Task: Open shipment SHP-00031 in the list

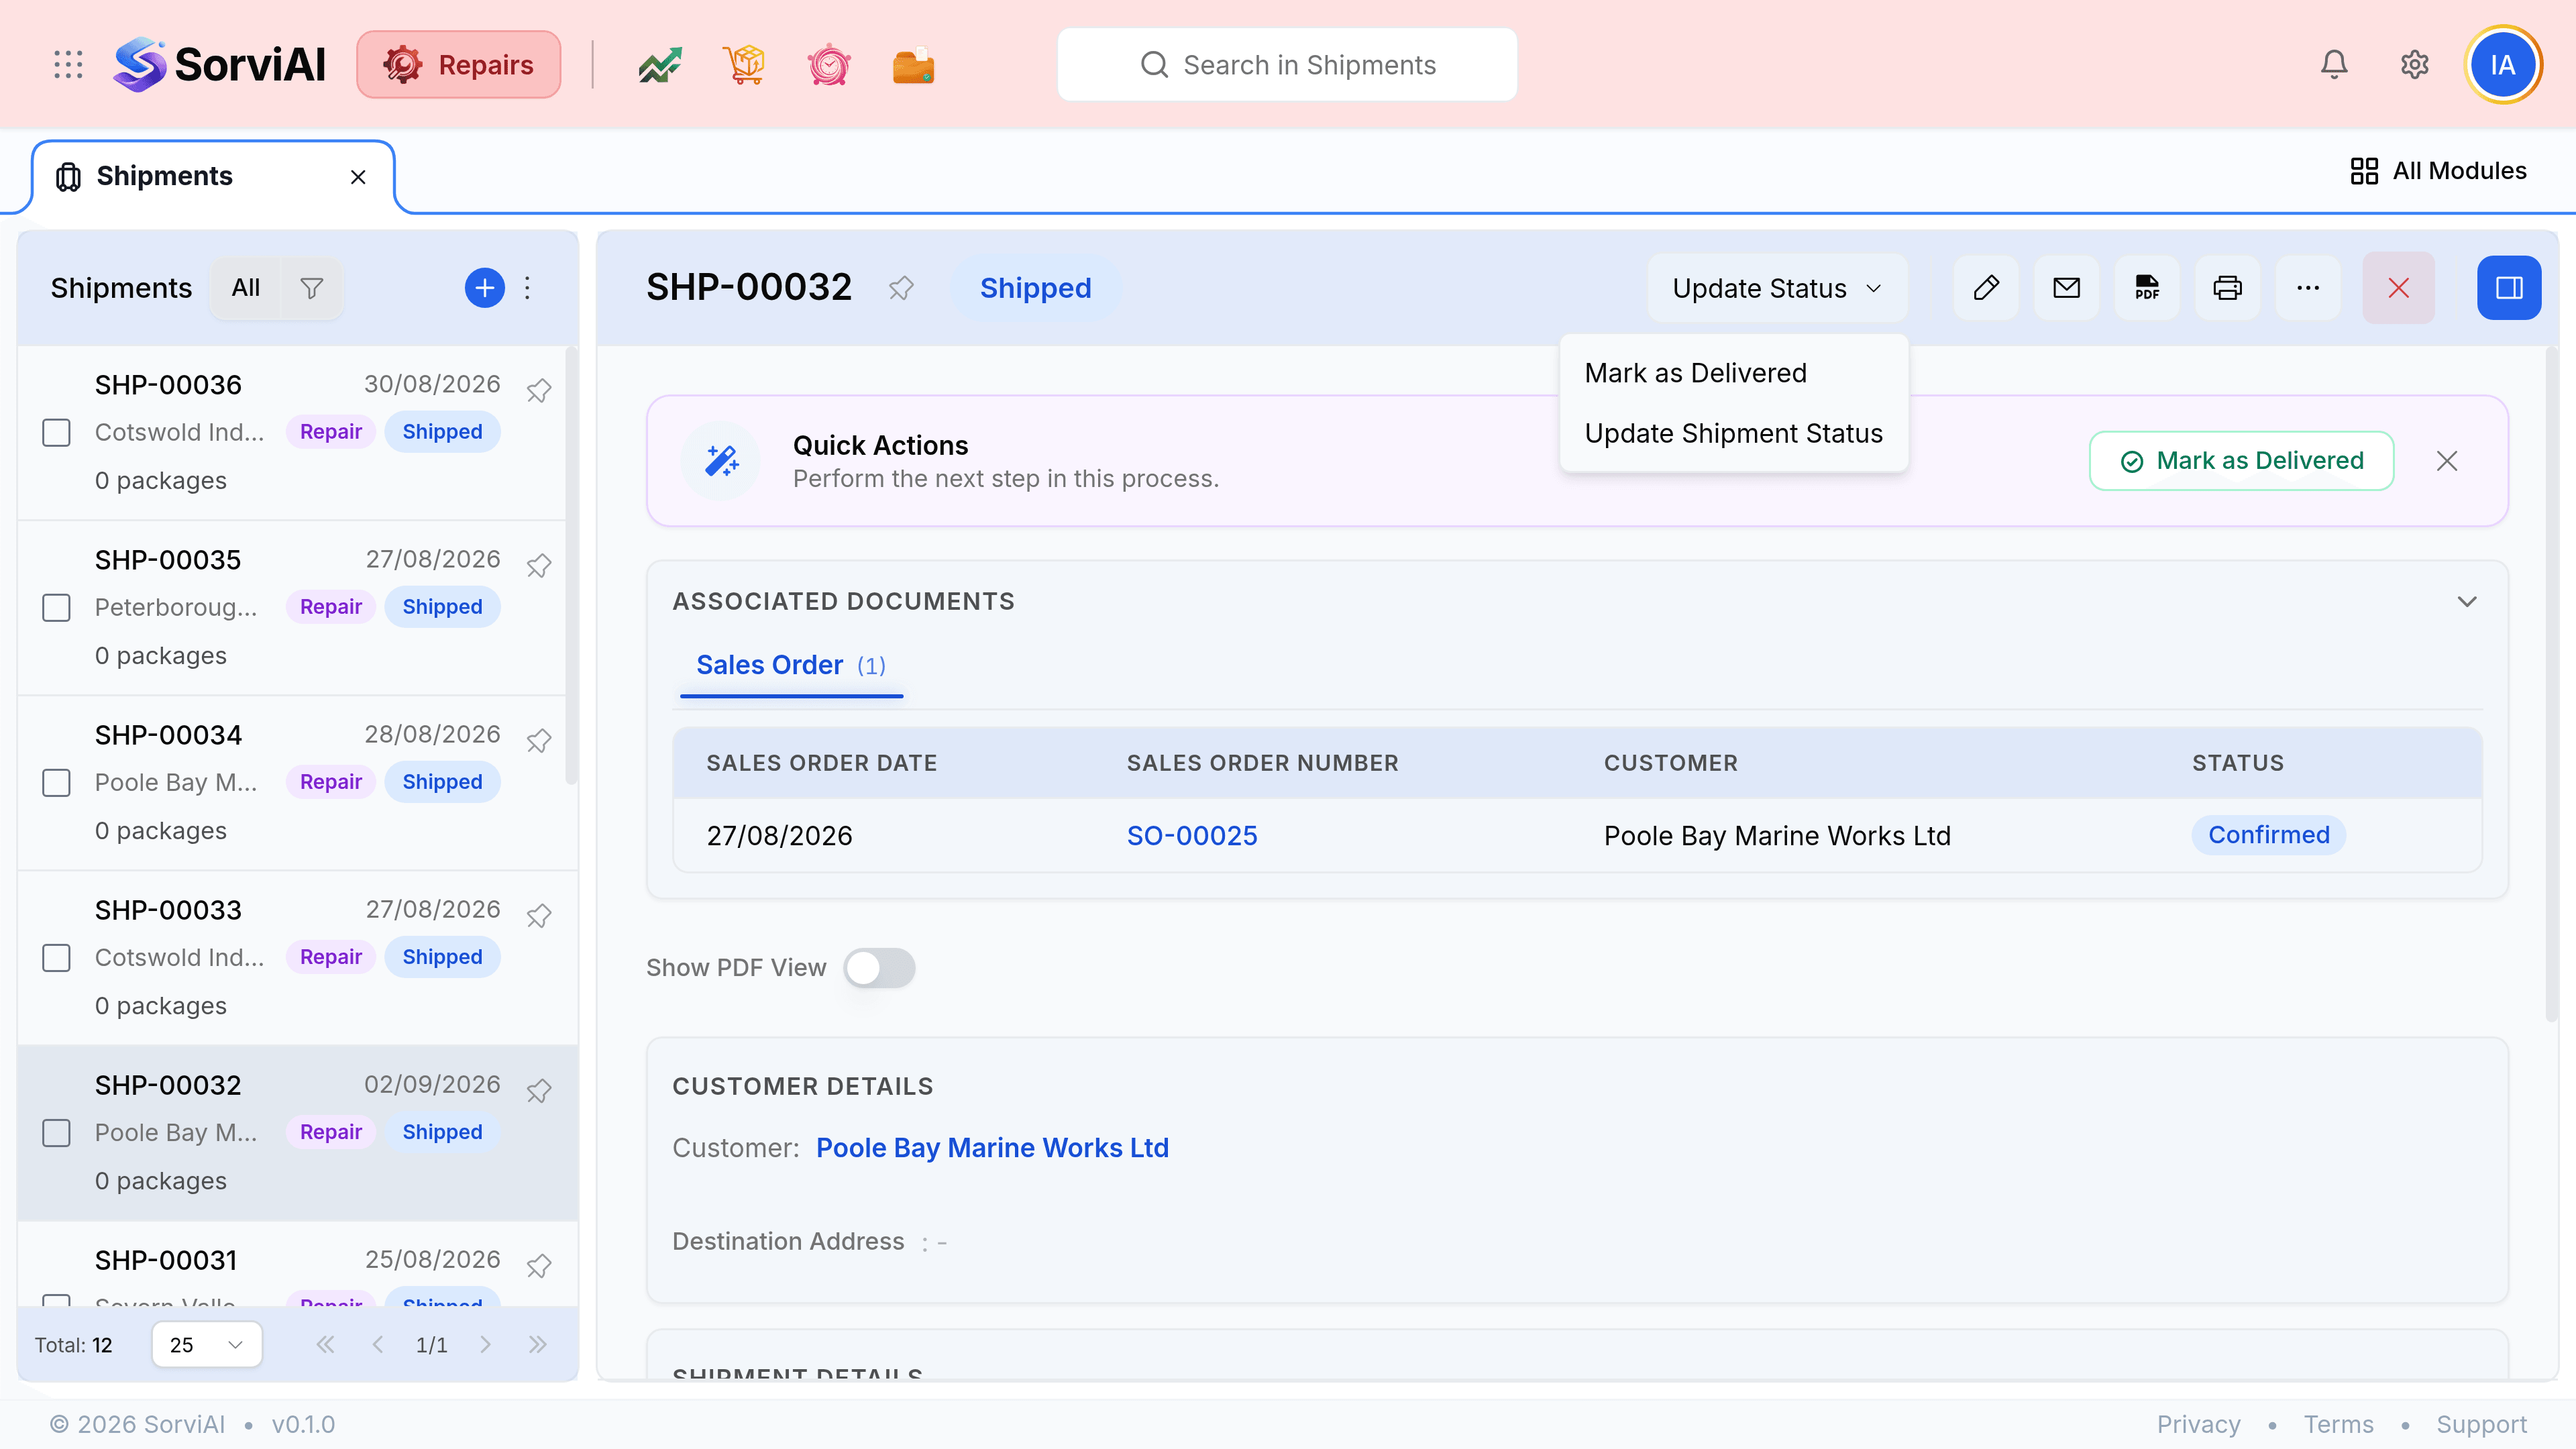Action: tap(292, 1264)
